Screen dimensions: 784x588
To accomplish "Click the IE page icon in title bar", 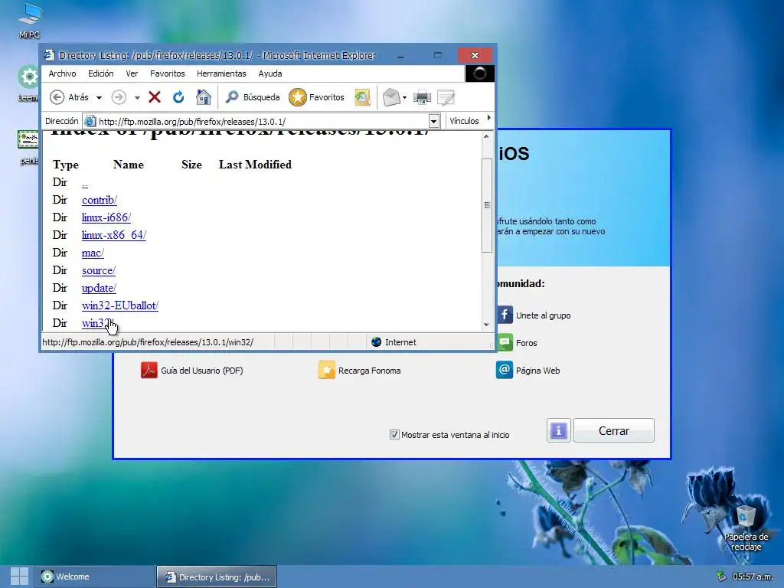I will [48, 55].
